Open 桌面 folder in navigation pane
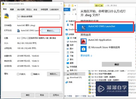This screenshot has width=136, height=99. (70, 63)
